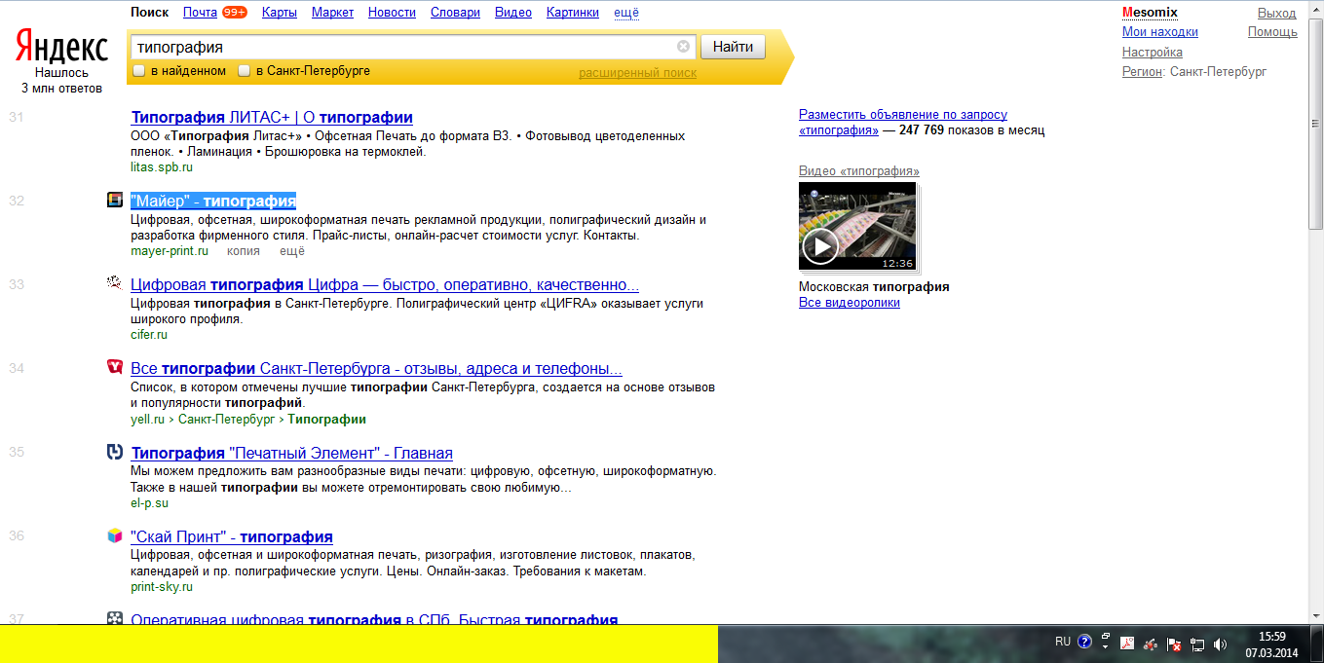Viewport: 1324px width, 663px height.
Task: Change the Регион setting link
Action: tap(1142, 71)
